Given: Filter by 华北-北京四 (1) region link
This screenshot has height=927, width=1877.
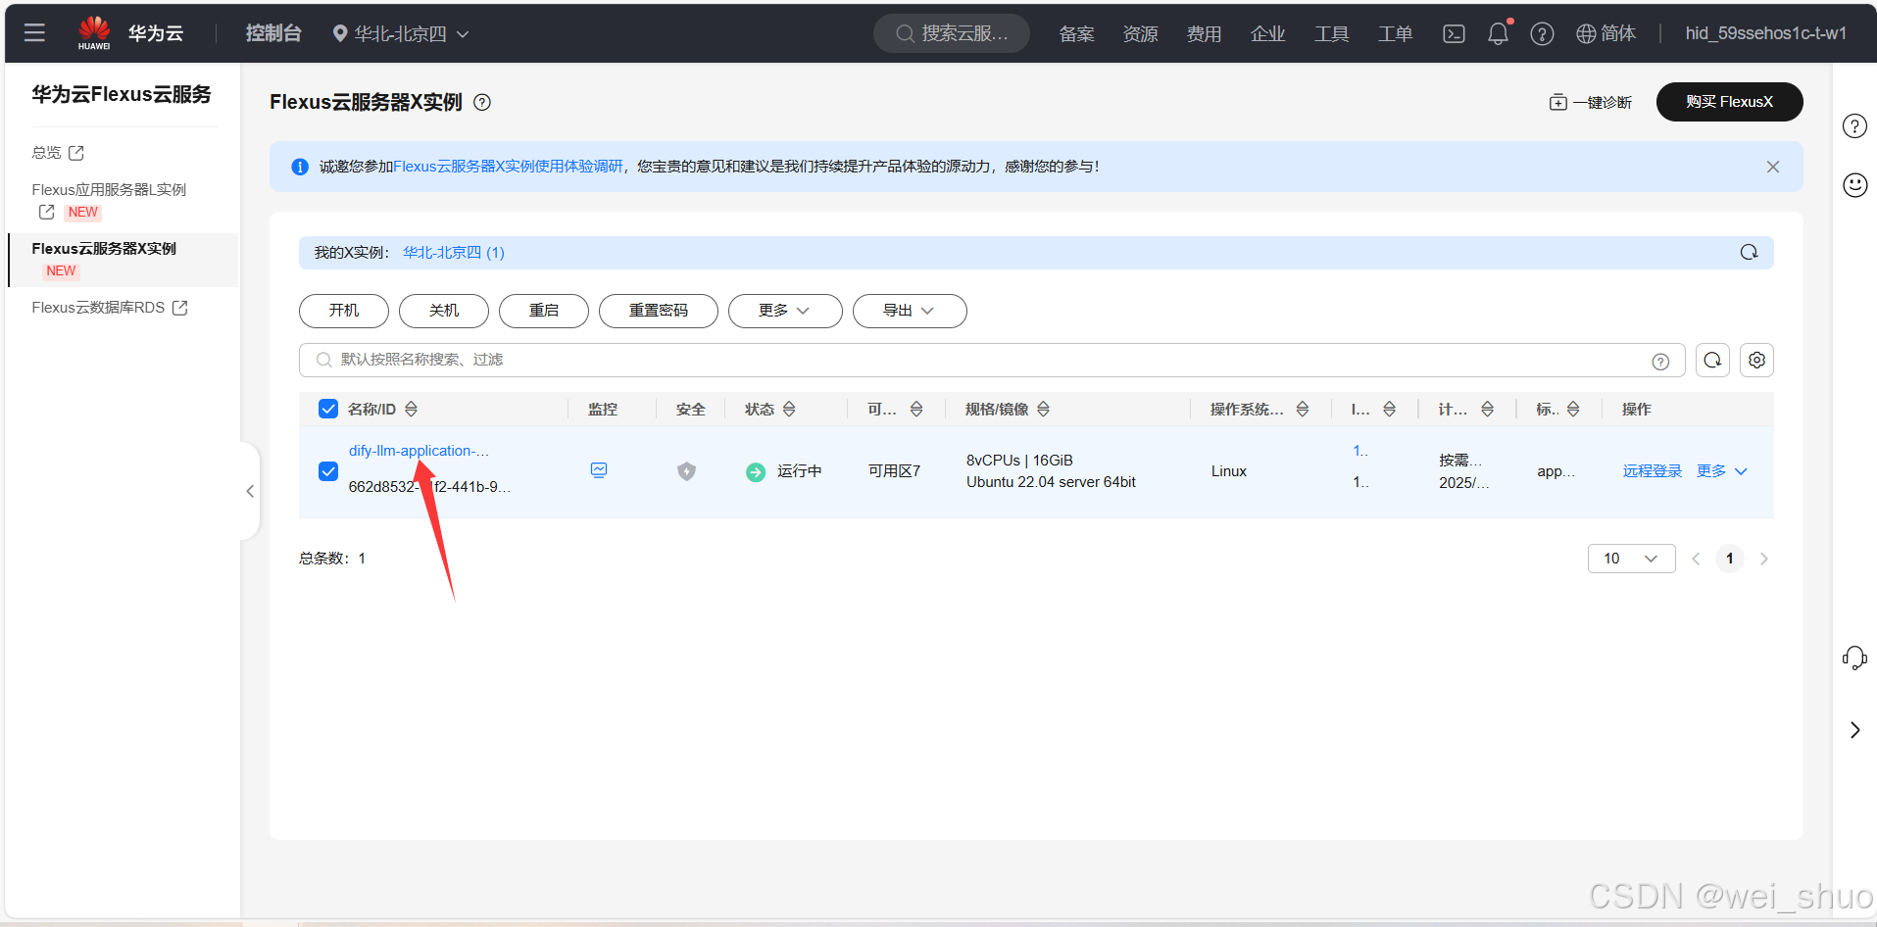Looking at the screenshot, I should pos(454,253).
